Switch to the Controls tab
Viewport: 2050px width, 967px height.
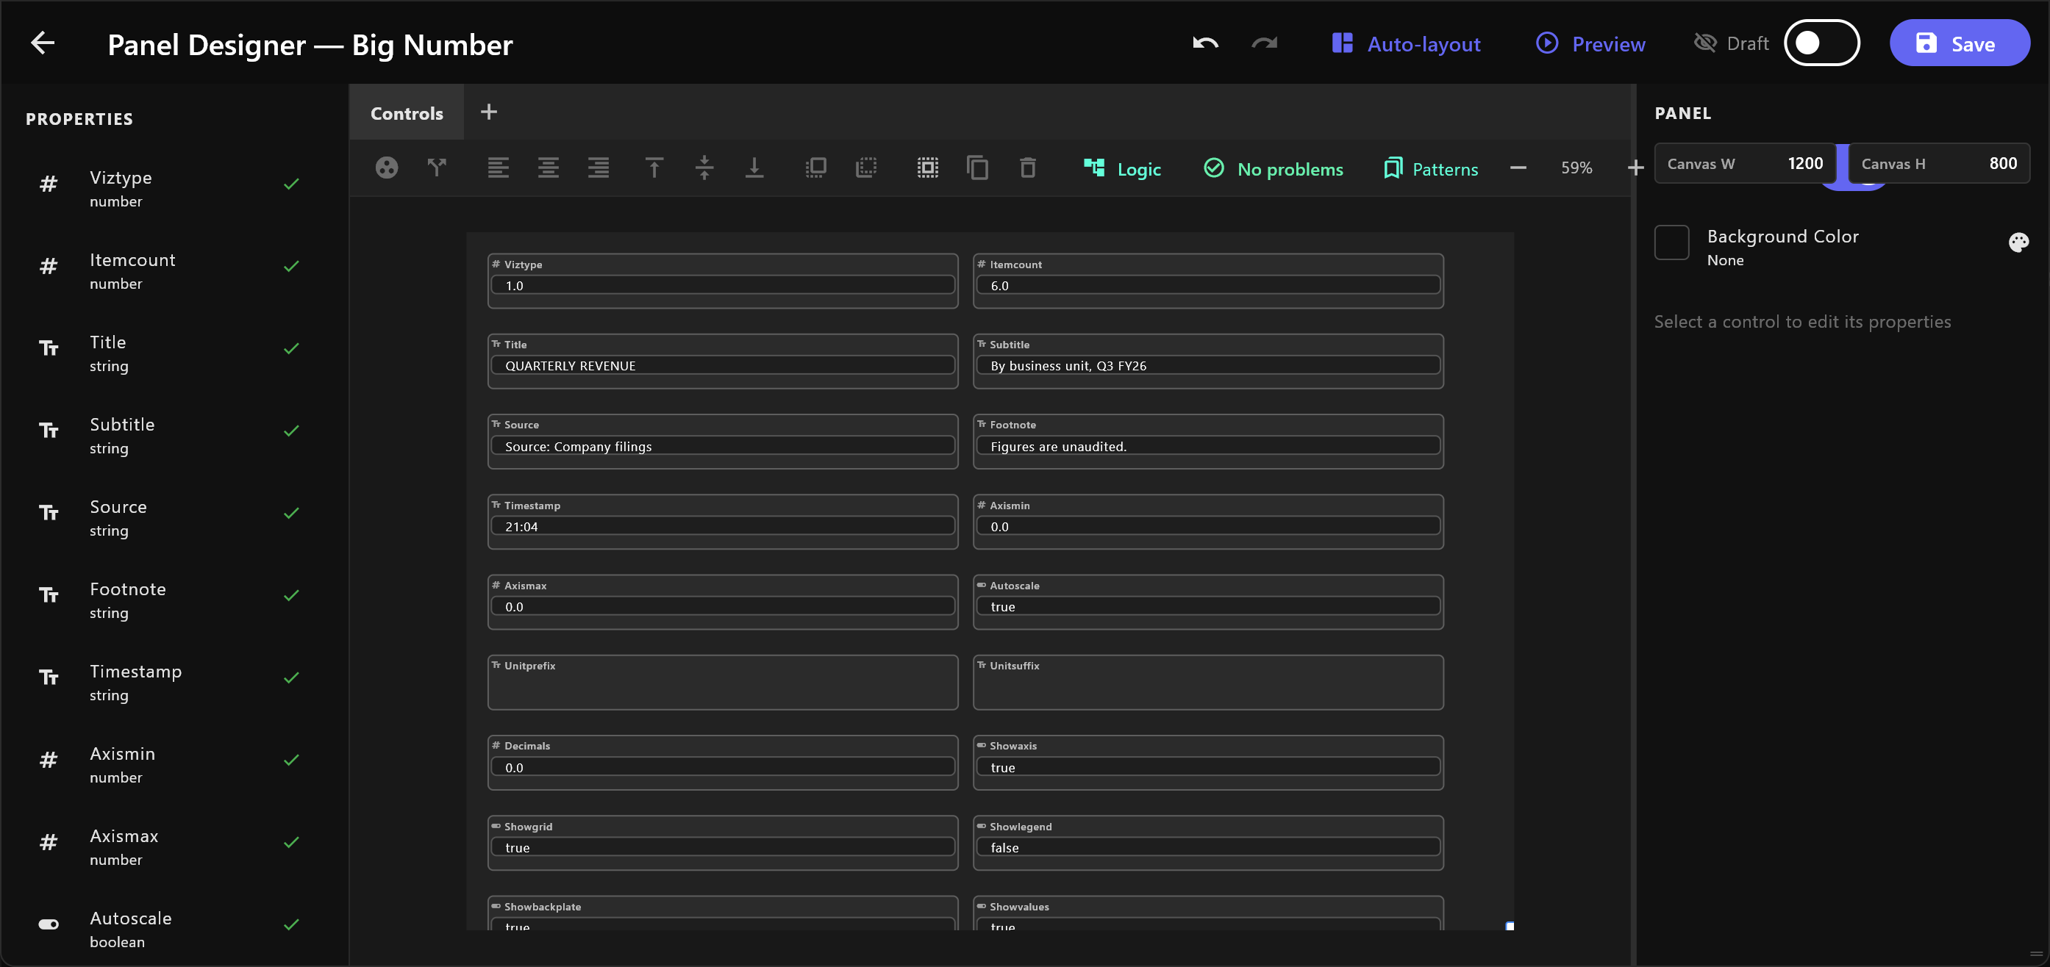point(407,113)
